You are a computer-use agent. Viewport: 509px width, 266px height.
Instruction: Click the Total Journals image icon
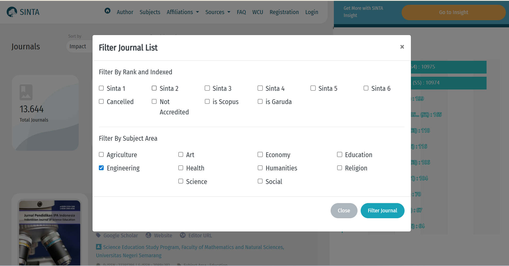pos(26,92)
